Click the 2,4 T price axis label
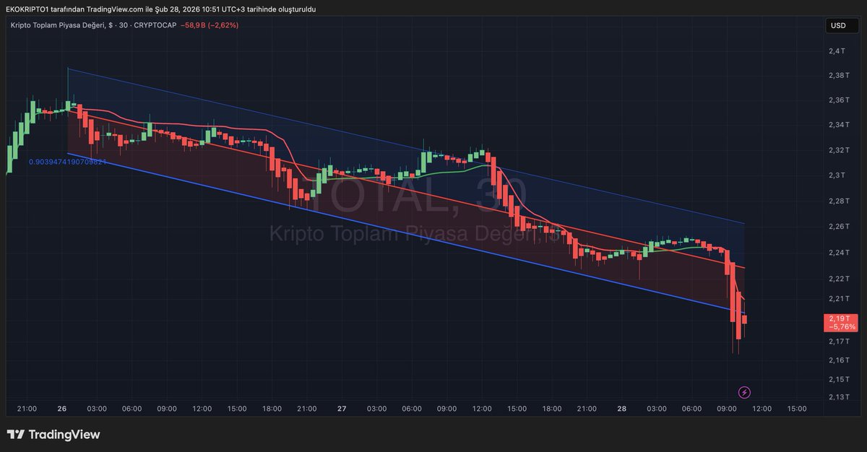The width and height of the screenshot is (867, 452). pos(836,51)
